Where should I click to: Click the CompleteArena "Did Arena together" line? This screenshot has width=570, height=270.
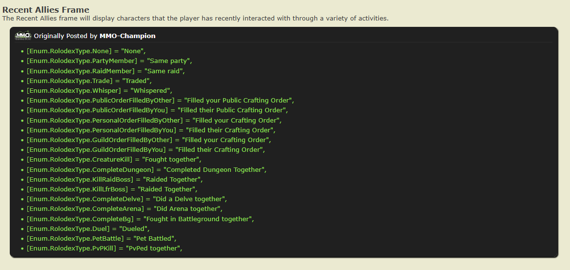[x=124, y=209]
